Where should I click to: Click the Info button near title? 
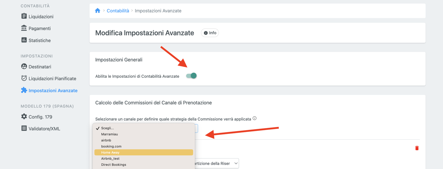click(x=210, y=33)
